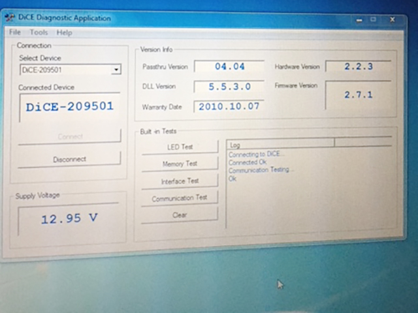Open the Tools menu
Image resolution: width=418 pixels, height=313 pixels.
point(39,33)
